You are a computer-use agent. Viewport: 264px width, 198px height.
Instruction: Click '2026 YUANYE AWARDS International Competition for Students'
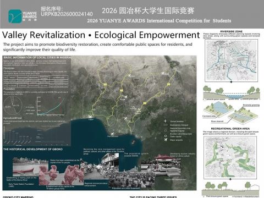pyautogui.click(x=159, y=21)
